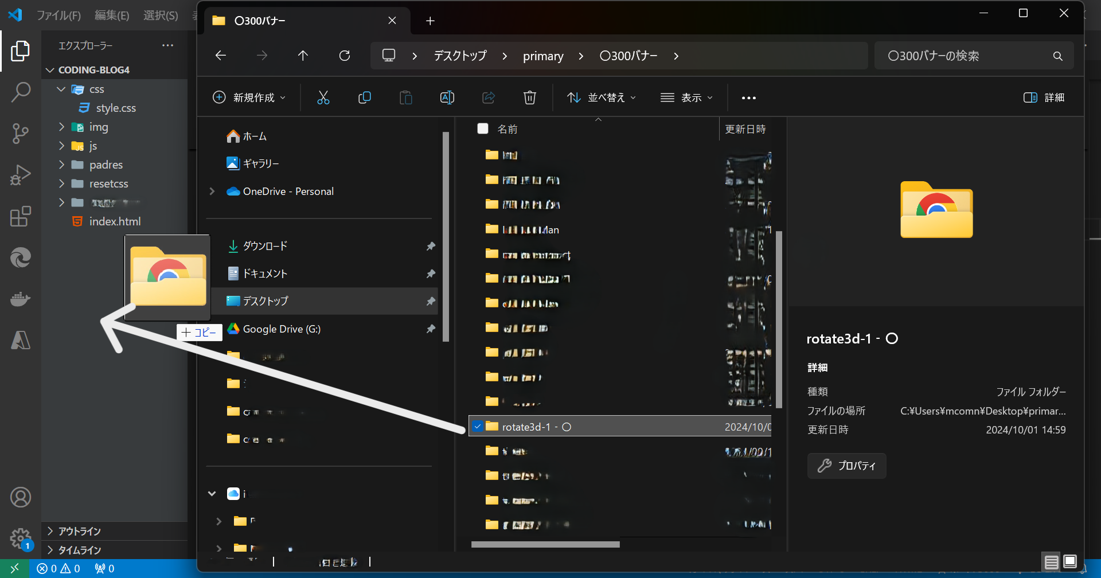Open Source Control in the activity bar
Viewport: 1101px width, 578px height.
[x=21, y=133]
